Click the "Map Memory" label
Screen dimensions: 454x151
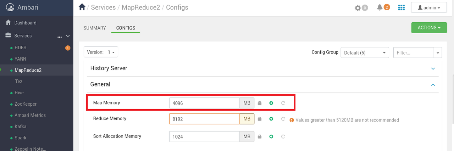click(x=106, y=103)
